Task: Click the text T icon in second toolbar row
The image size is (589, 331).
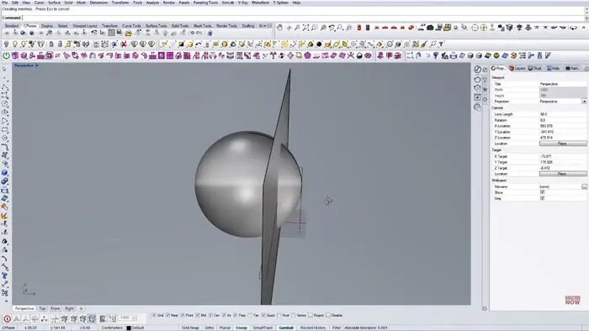Action: [x=442, y=45]
